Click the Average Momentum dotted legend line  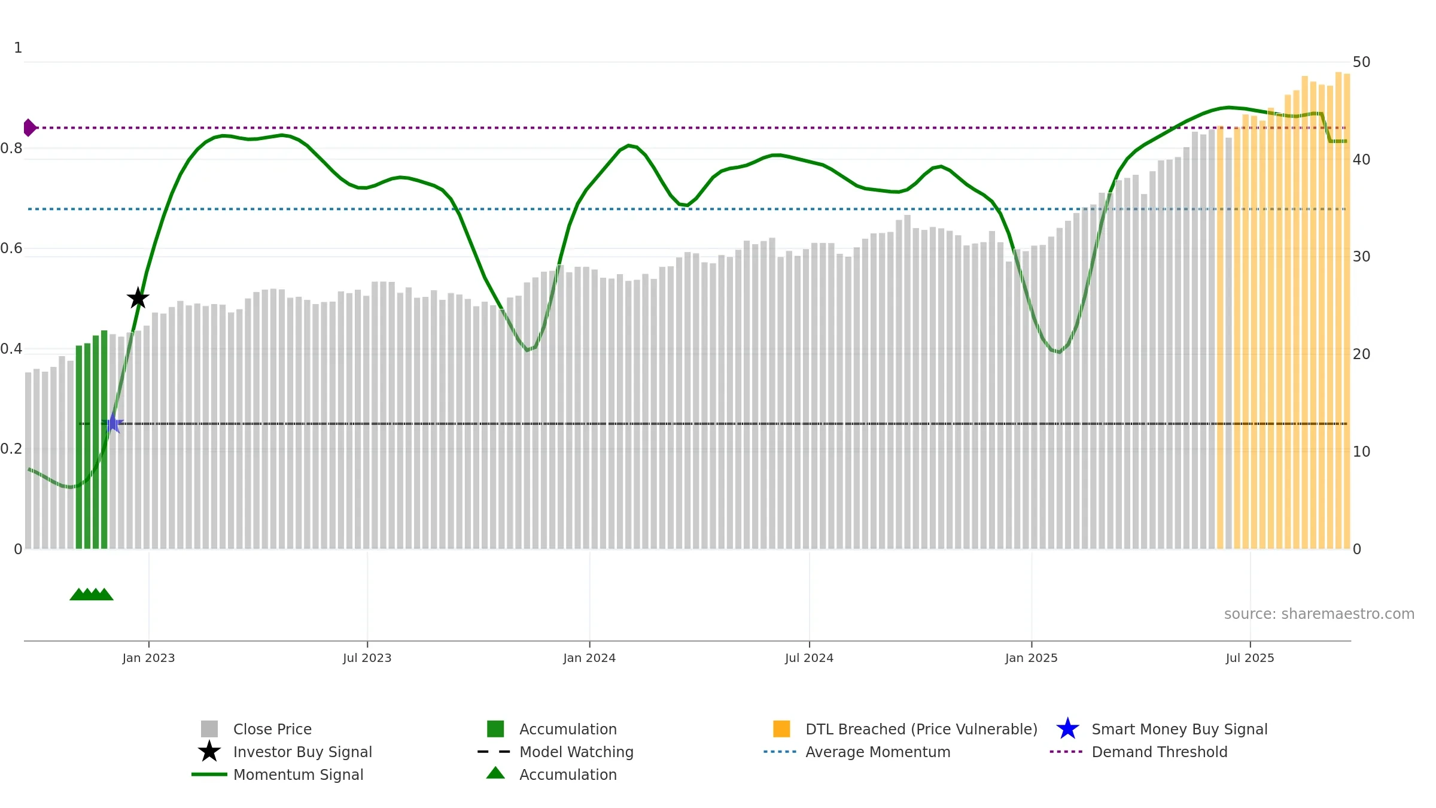780,752
